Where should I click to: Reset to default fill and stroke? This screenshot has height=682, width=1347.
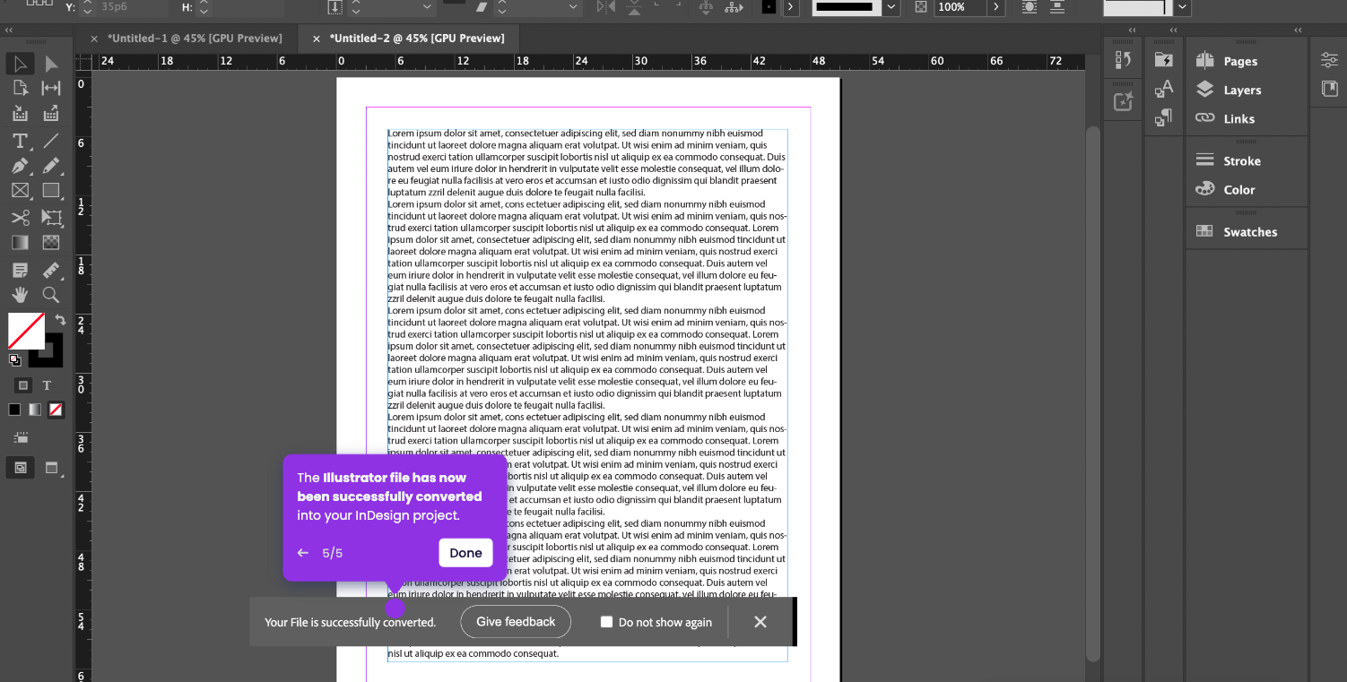click(x=14, y=359)
